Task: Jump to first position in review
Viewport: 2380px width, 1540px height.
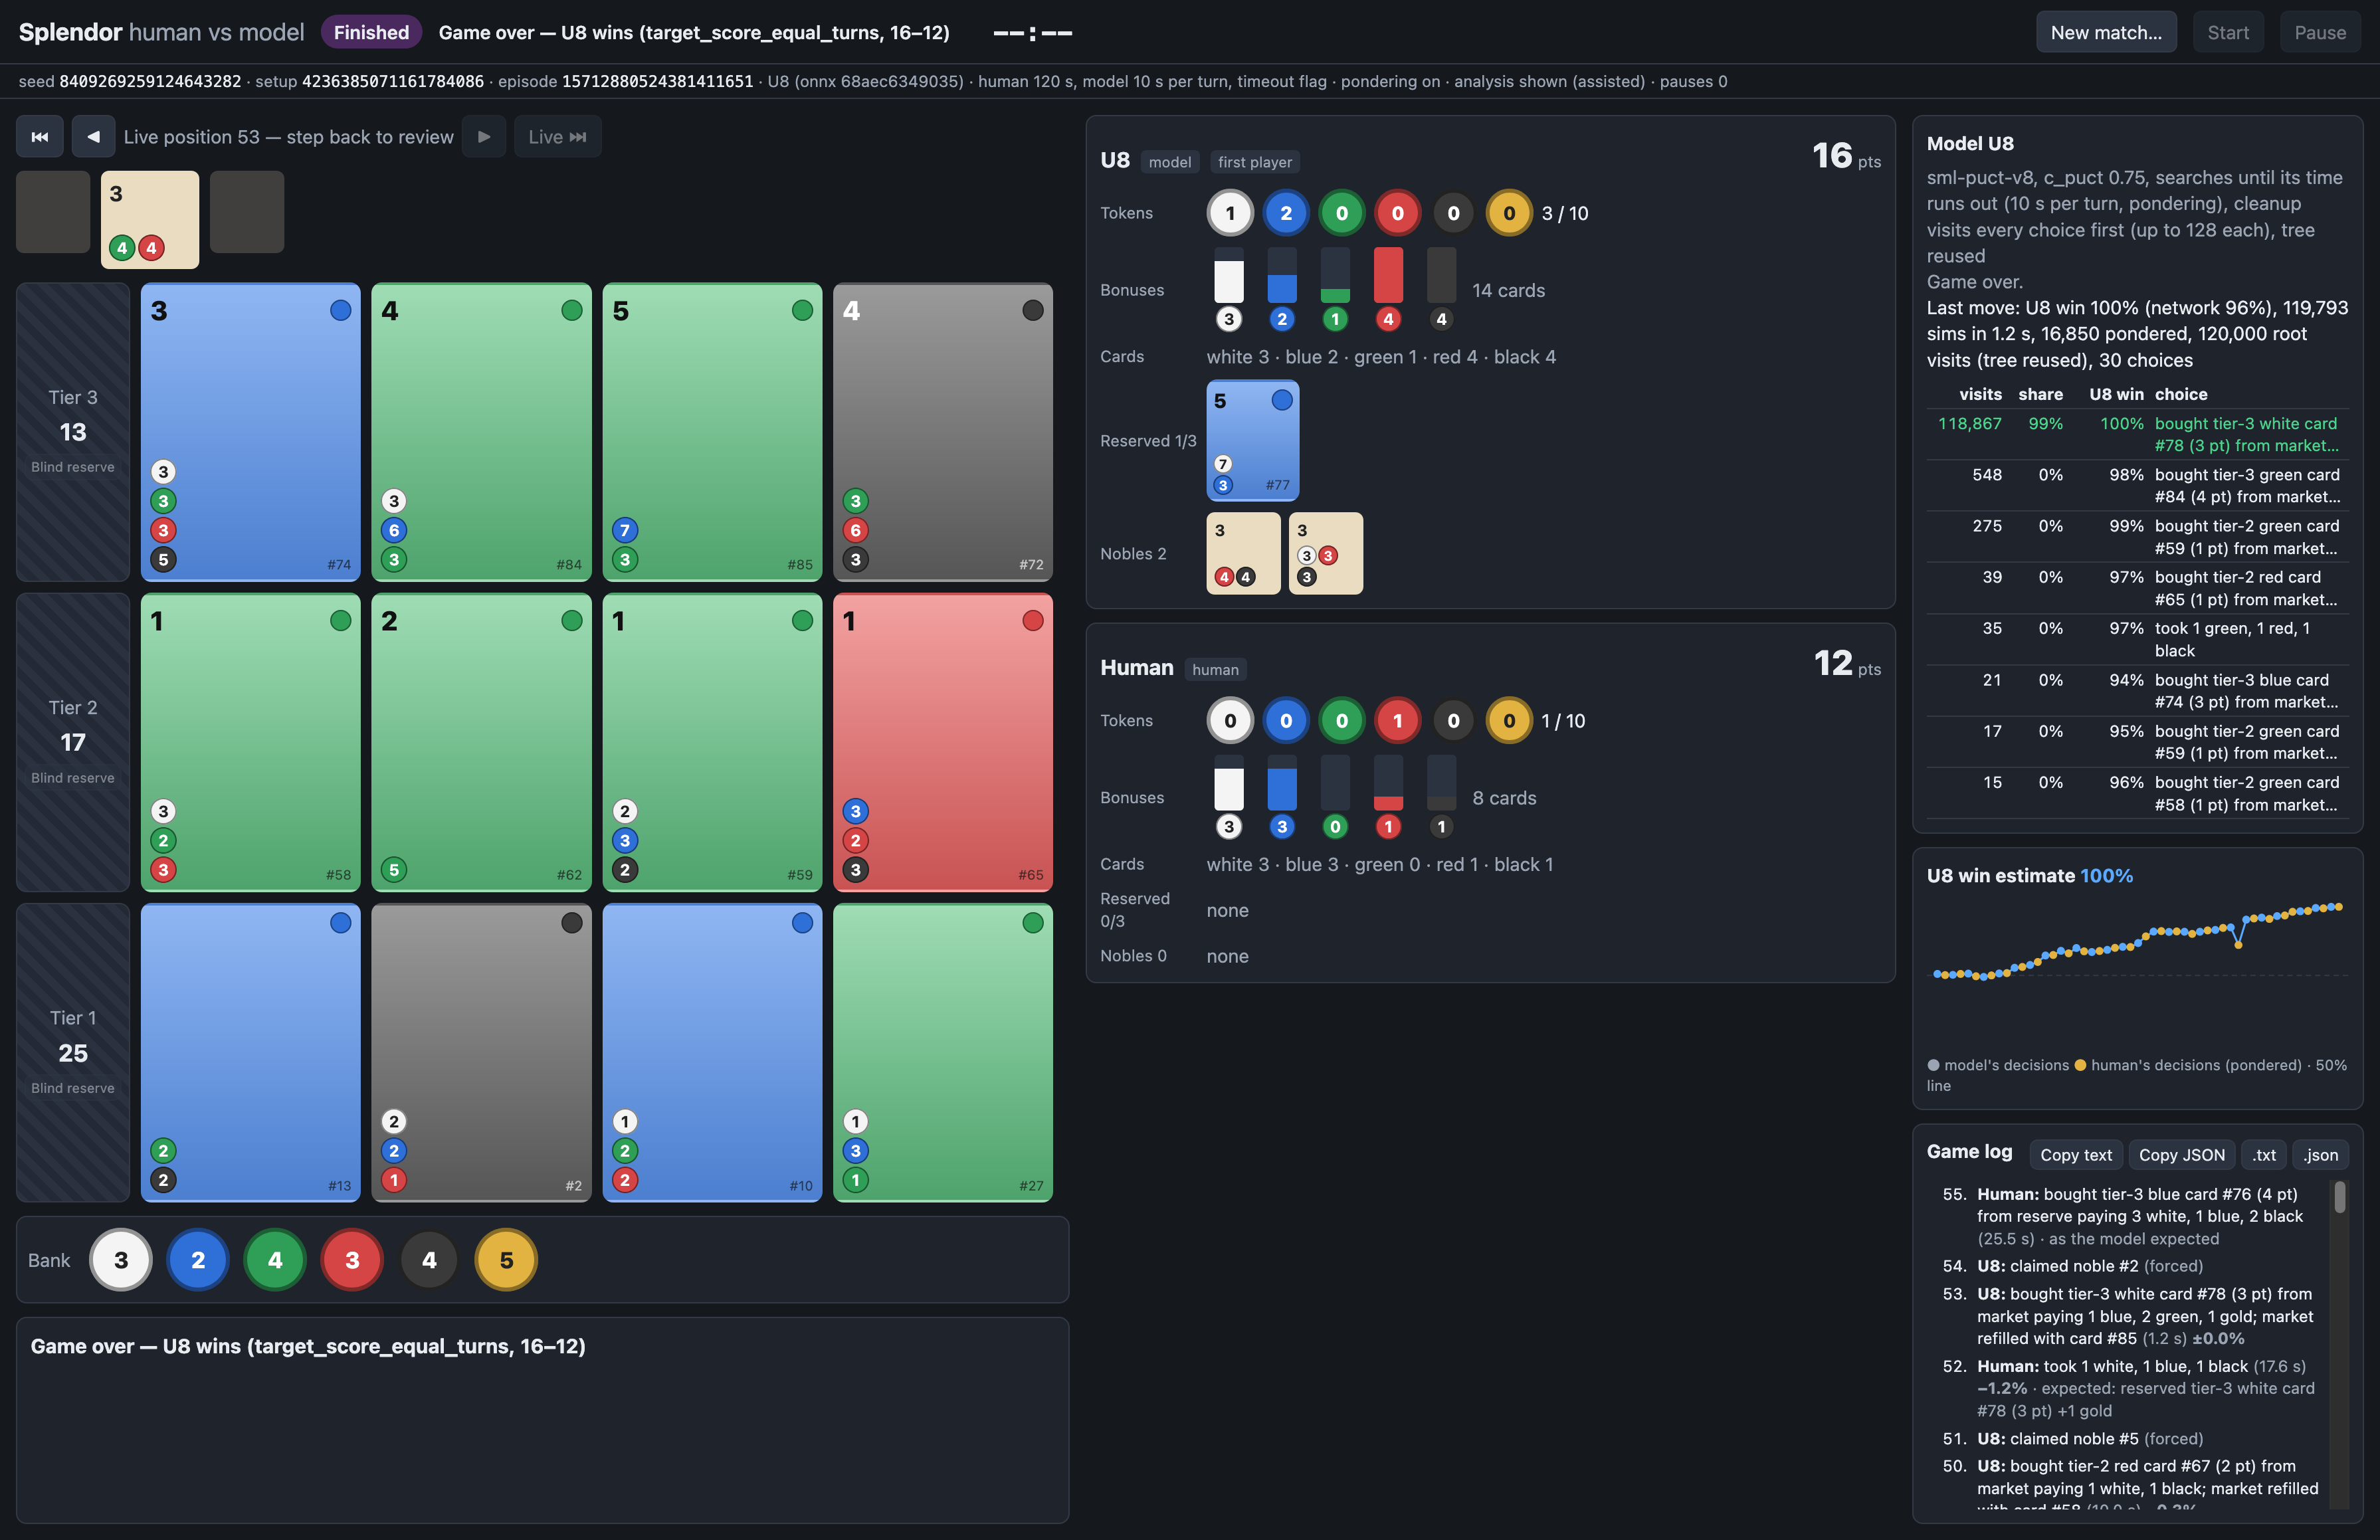Action: point(40,137)
